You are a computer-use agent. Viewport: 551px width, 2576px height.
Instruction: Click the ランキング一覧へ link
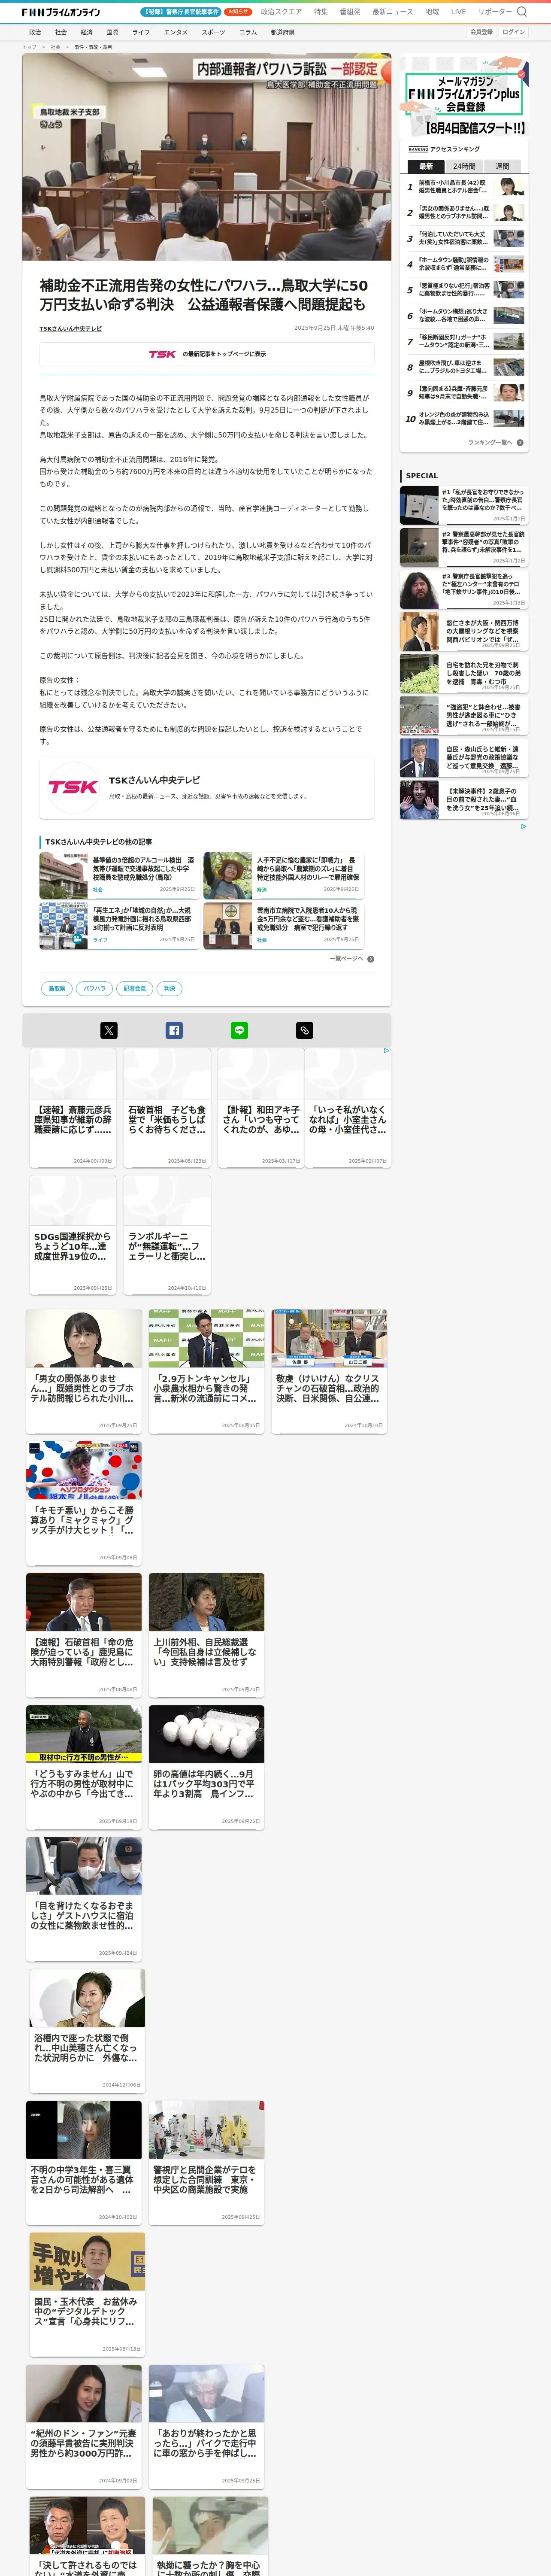click(x=490, y=442)
